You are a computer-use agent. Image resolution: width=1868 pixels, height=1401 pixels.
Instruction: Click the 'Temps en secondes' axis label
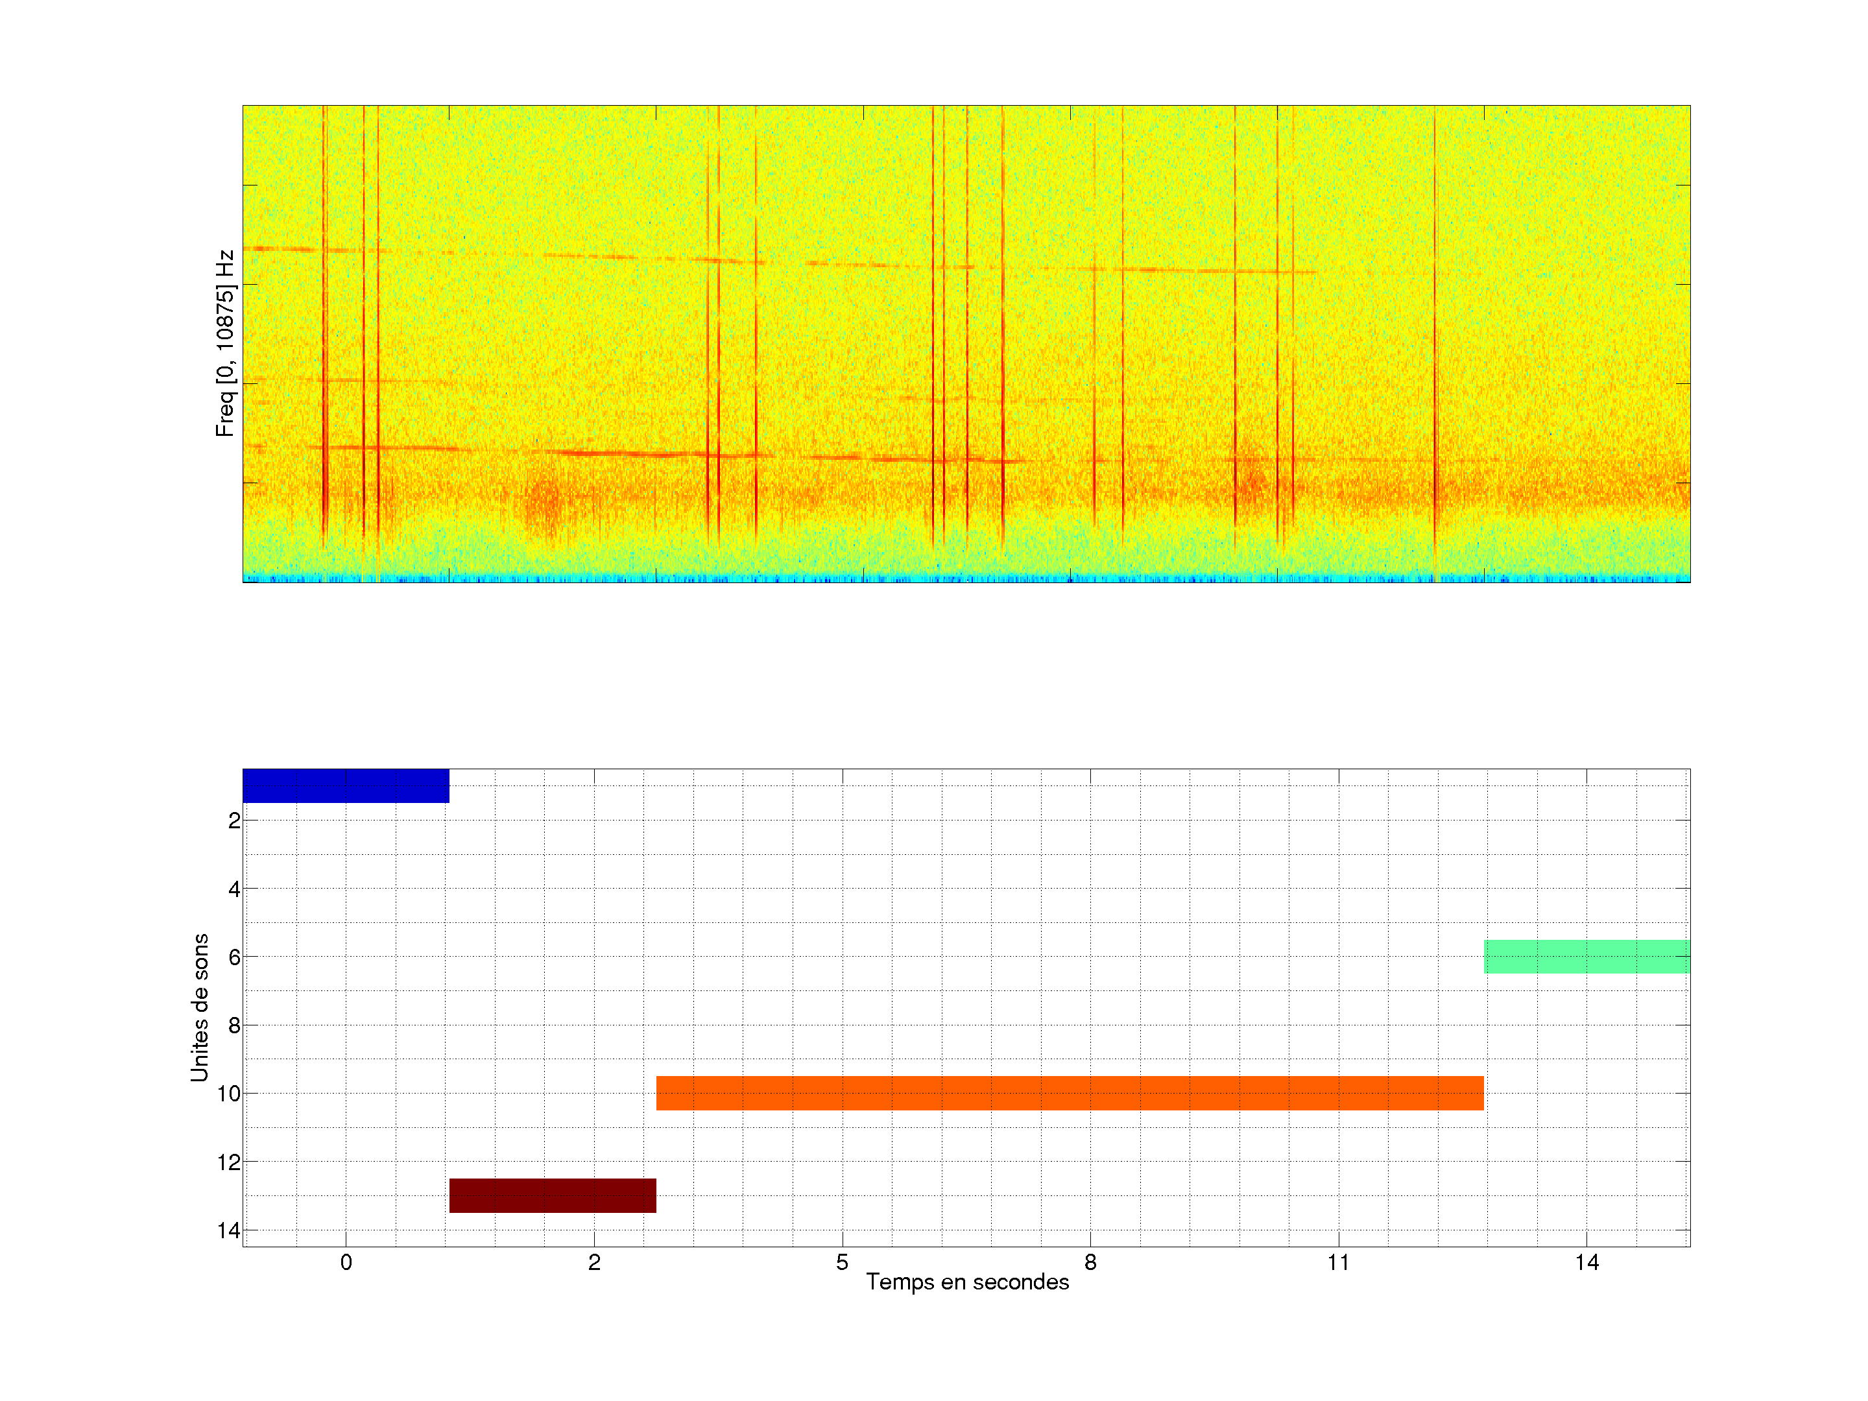click(967, 1282)
